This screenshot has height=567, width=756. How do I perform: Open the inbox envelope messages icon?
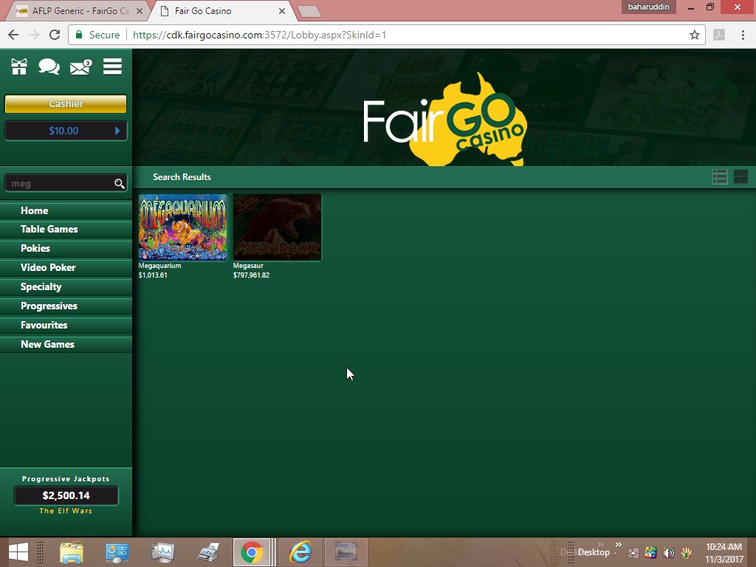[x=80, y=68]
